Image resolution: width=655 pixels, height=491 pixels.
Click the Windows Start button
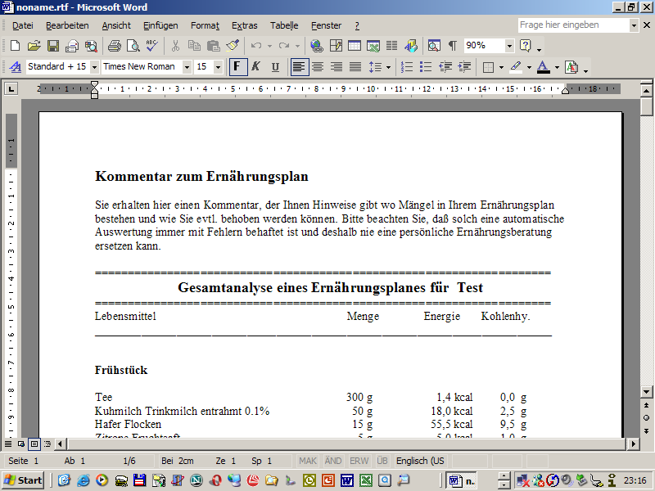pyautogui.click(x=23, y=480)
